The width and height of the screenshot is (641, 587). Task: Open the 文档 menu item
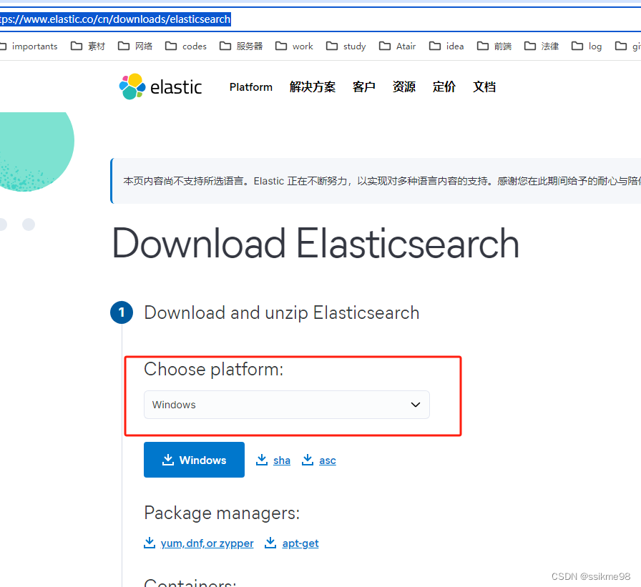tap(484, 87)
